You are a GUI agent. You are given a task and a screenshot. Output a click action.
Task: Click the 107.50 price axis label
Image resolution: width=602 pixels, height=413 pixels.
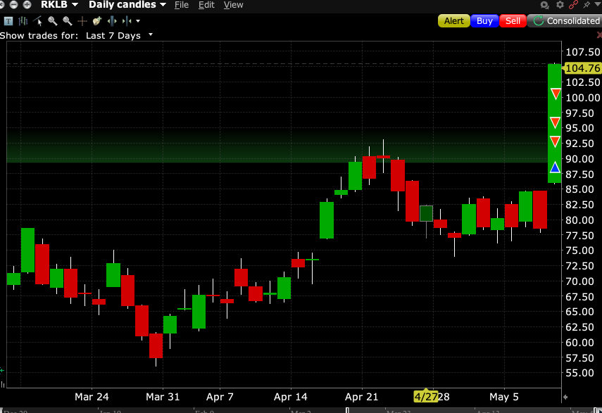(x=582, y=52)
